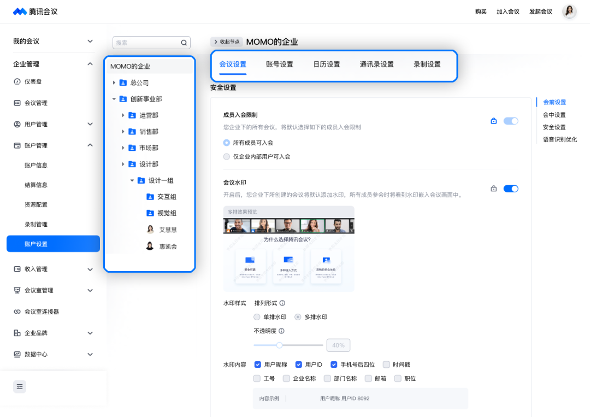This screenshot has height=417, width=590.
Task: Expand the 市场部 tree node arrow
Action: tap(123, 148)
